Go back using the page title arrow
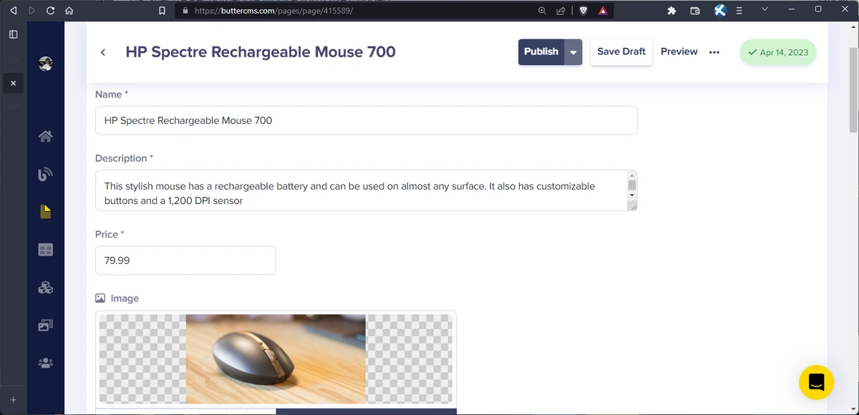Viewport: 859px width, 415px height. [x=103, y=52]
